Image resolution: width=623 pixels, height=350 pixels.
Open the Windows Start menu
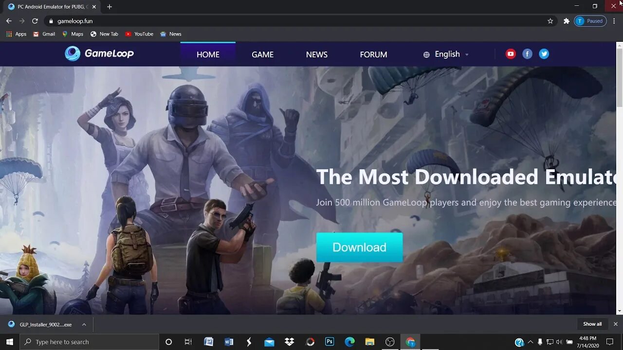tap(10, 342)
